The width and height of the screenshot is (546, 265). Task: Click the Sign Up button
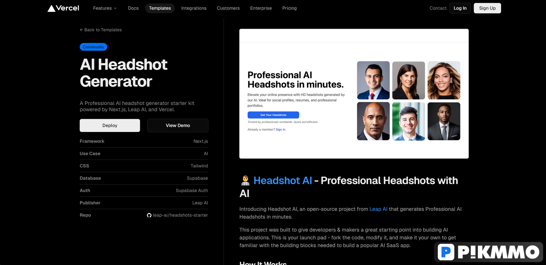[x=487, y=8]
